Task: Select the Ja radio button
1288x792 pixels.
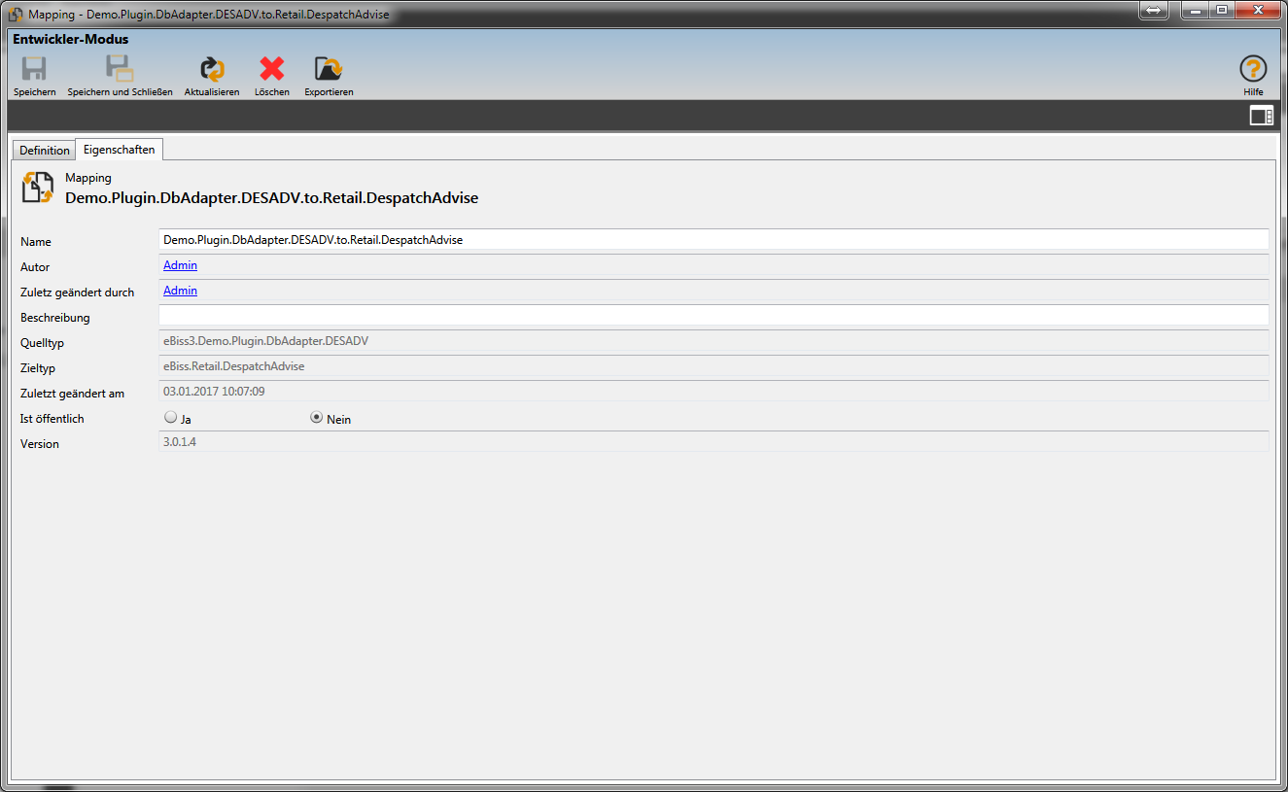Action: coord(171,418)
